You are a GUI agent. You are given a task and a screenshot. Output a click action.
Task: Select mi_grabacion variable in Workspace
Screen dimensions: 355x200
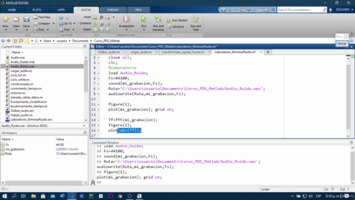tap(15, 149)
